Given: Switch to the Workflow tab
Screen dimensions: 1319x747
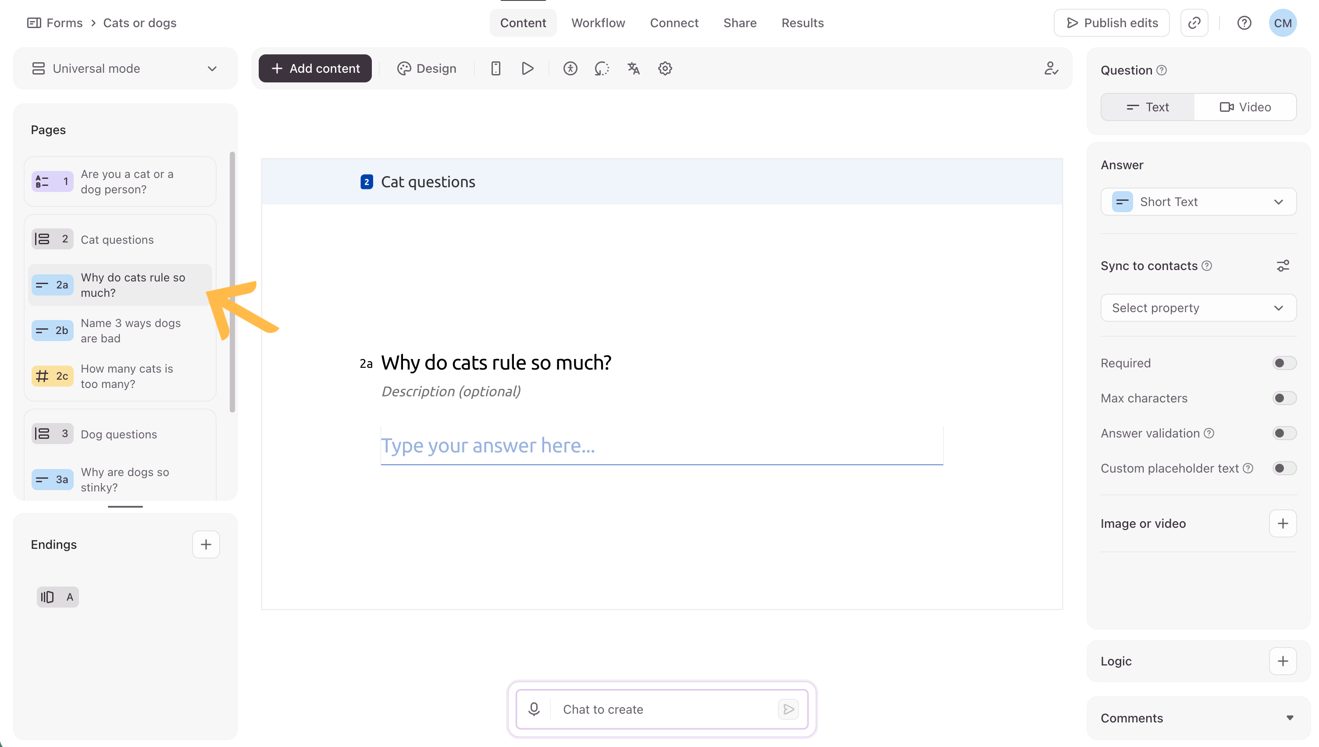Looking at the screenshot, I should click(x=598, y=23).
